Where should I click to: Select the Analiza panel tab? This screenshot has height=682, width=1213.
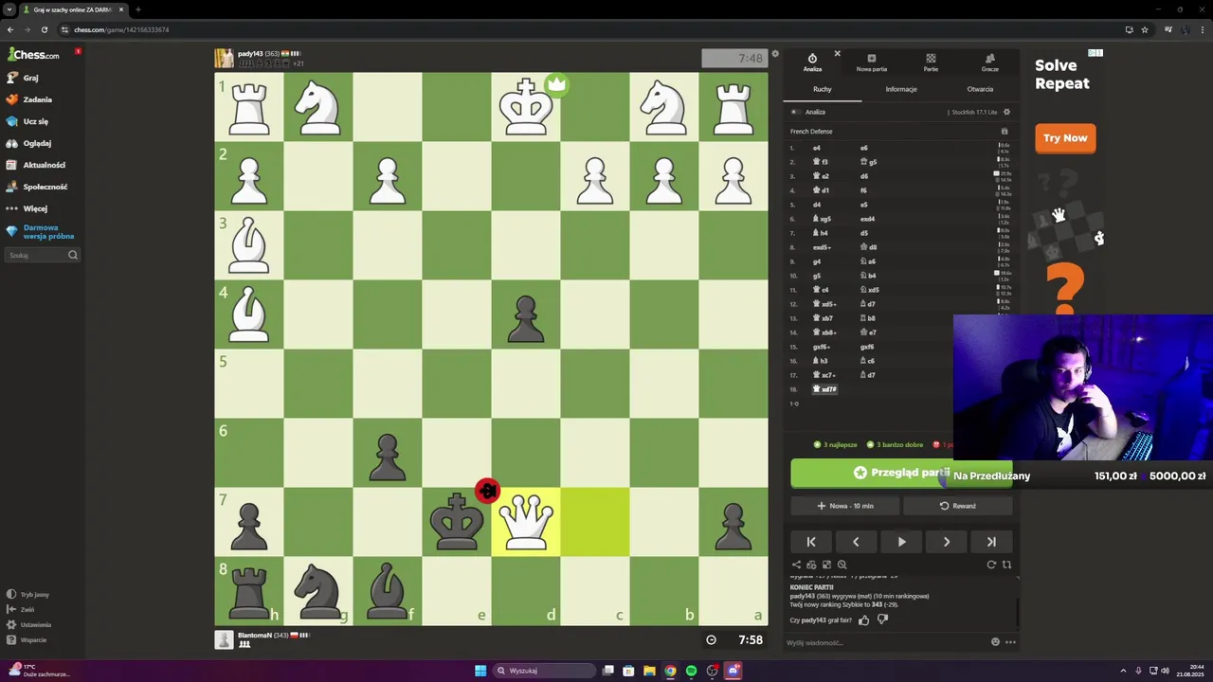tap(812, 63)
